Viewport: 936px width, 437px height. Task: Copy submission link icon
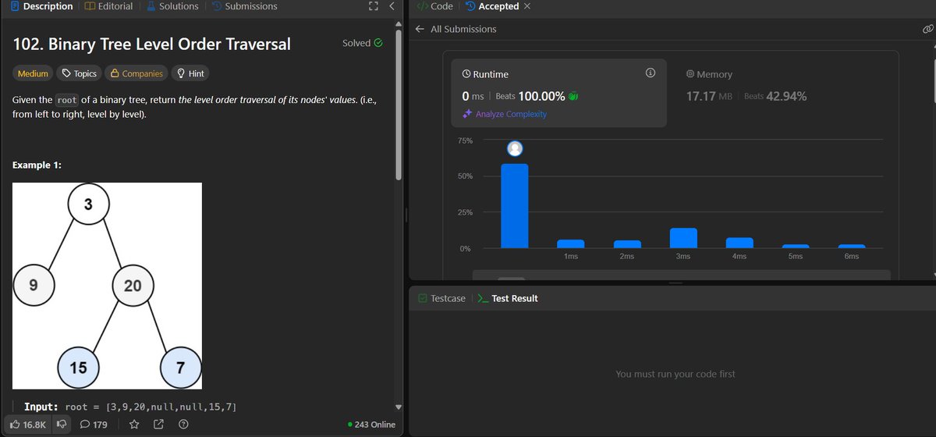point(928,30)
